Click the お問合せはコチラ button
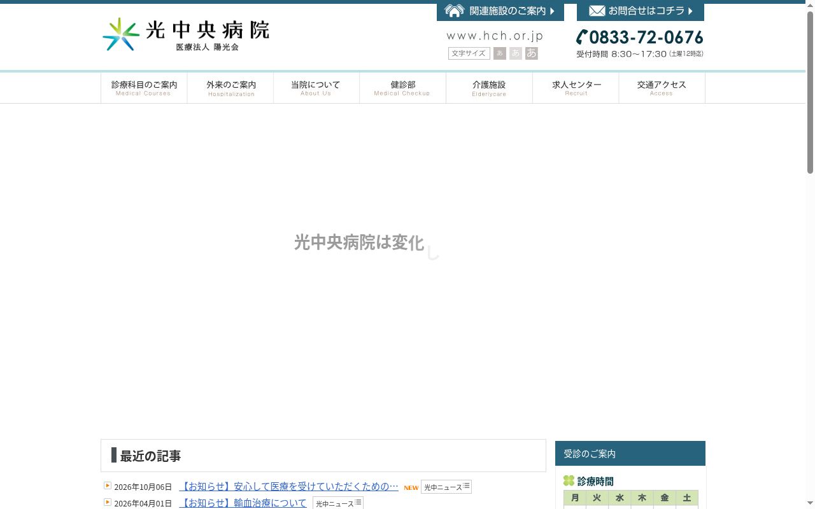 (x=641, y=11)
